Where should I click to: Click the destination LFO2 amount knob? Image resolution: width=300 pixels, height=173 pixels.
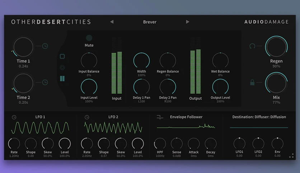pyautogui.click(x=258, y=143)
